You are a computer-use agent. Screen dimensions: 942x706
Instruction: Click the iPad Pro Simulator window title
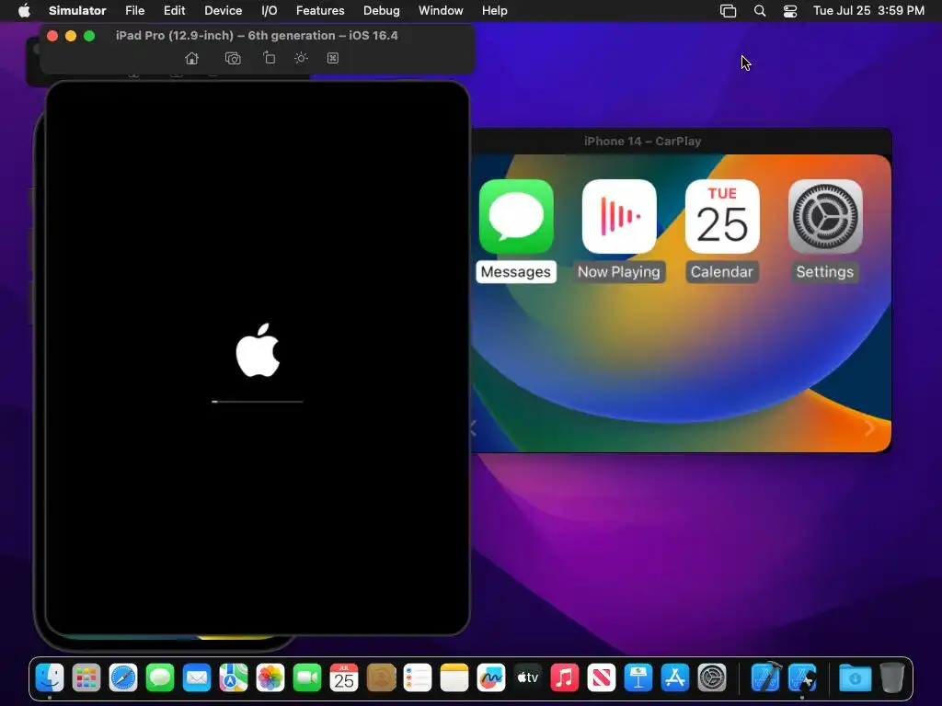pyautogui.click(x=257, y=36)
